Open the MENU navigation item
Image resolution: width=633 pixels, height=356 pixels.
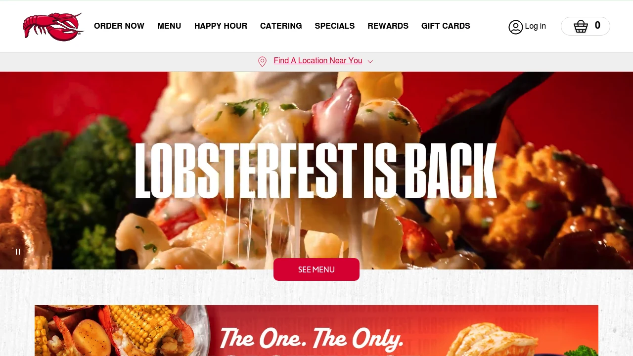coord(169,26)
